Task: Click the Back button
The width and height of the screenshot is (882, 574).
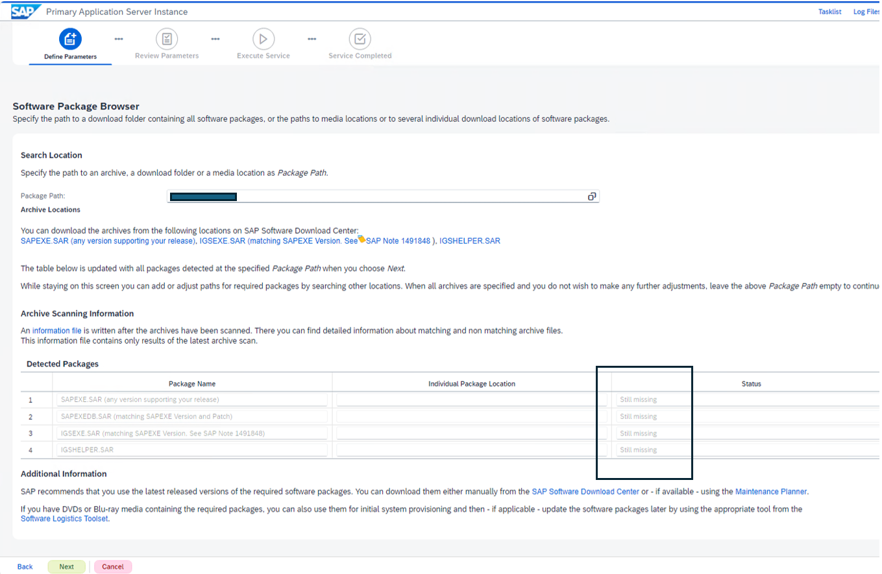Action: 25,567
